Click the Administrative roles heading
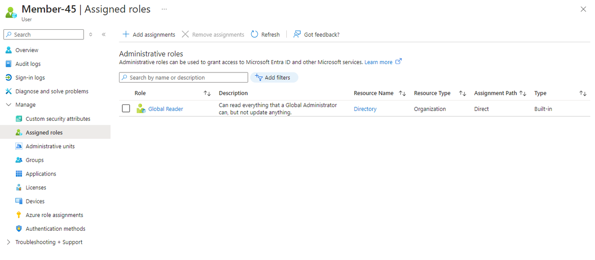This screenshot has height=260, width=595. pos(151,54)
